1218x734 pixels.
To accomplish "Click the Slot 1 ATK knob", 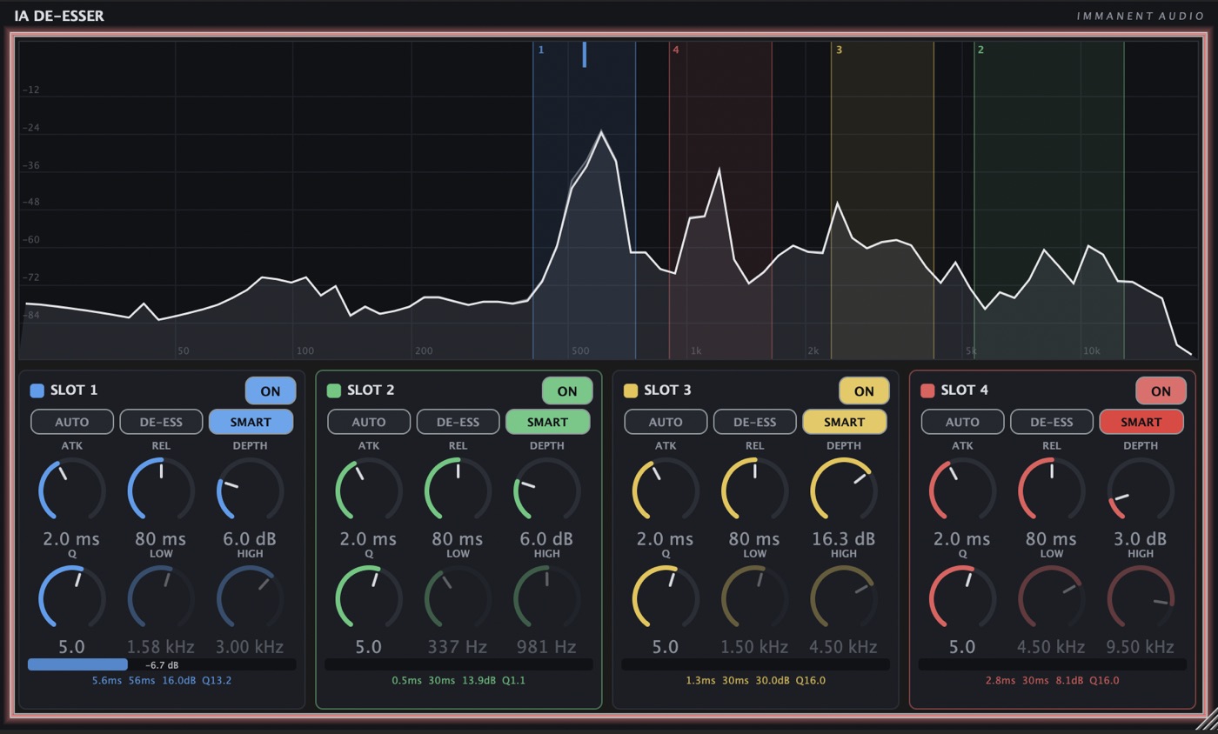I will click(x=72, y=490).
